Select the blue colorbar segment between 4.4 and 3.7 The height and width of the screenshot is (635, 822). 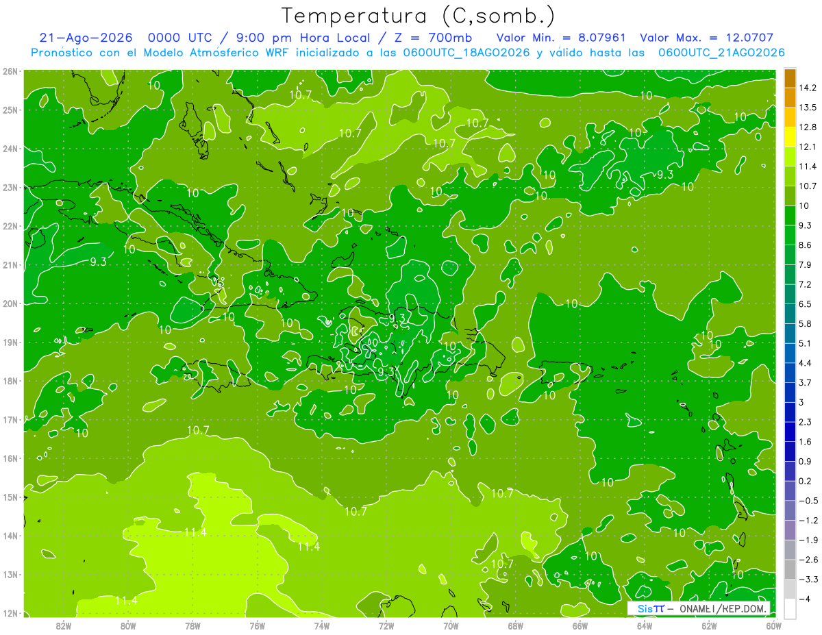(790, 373)
